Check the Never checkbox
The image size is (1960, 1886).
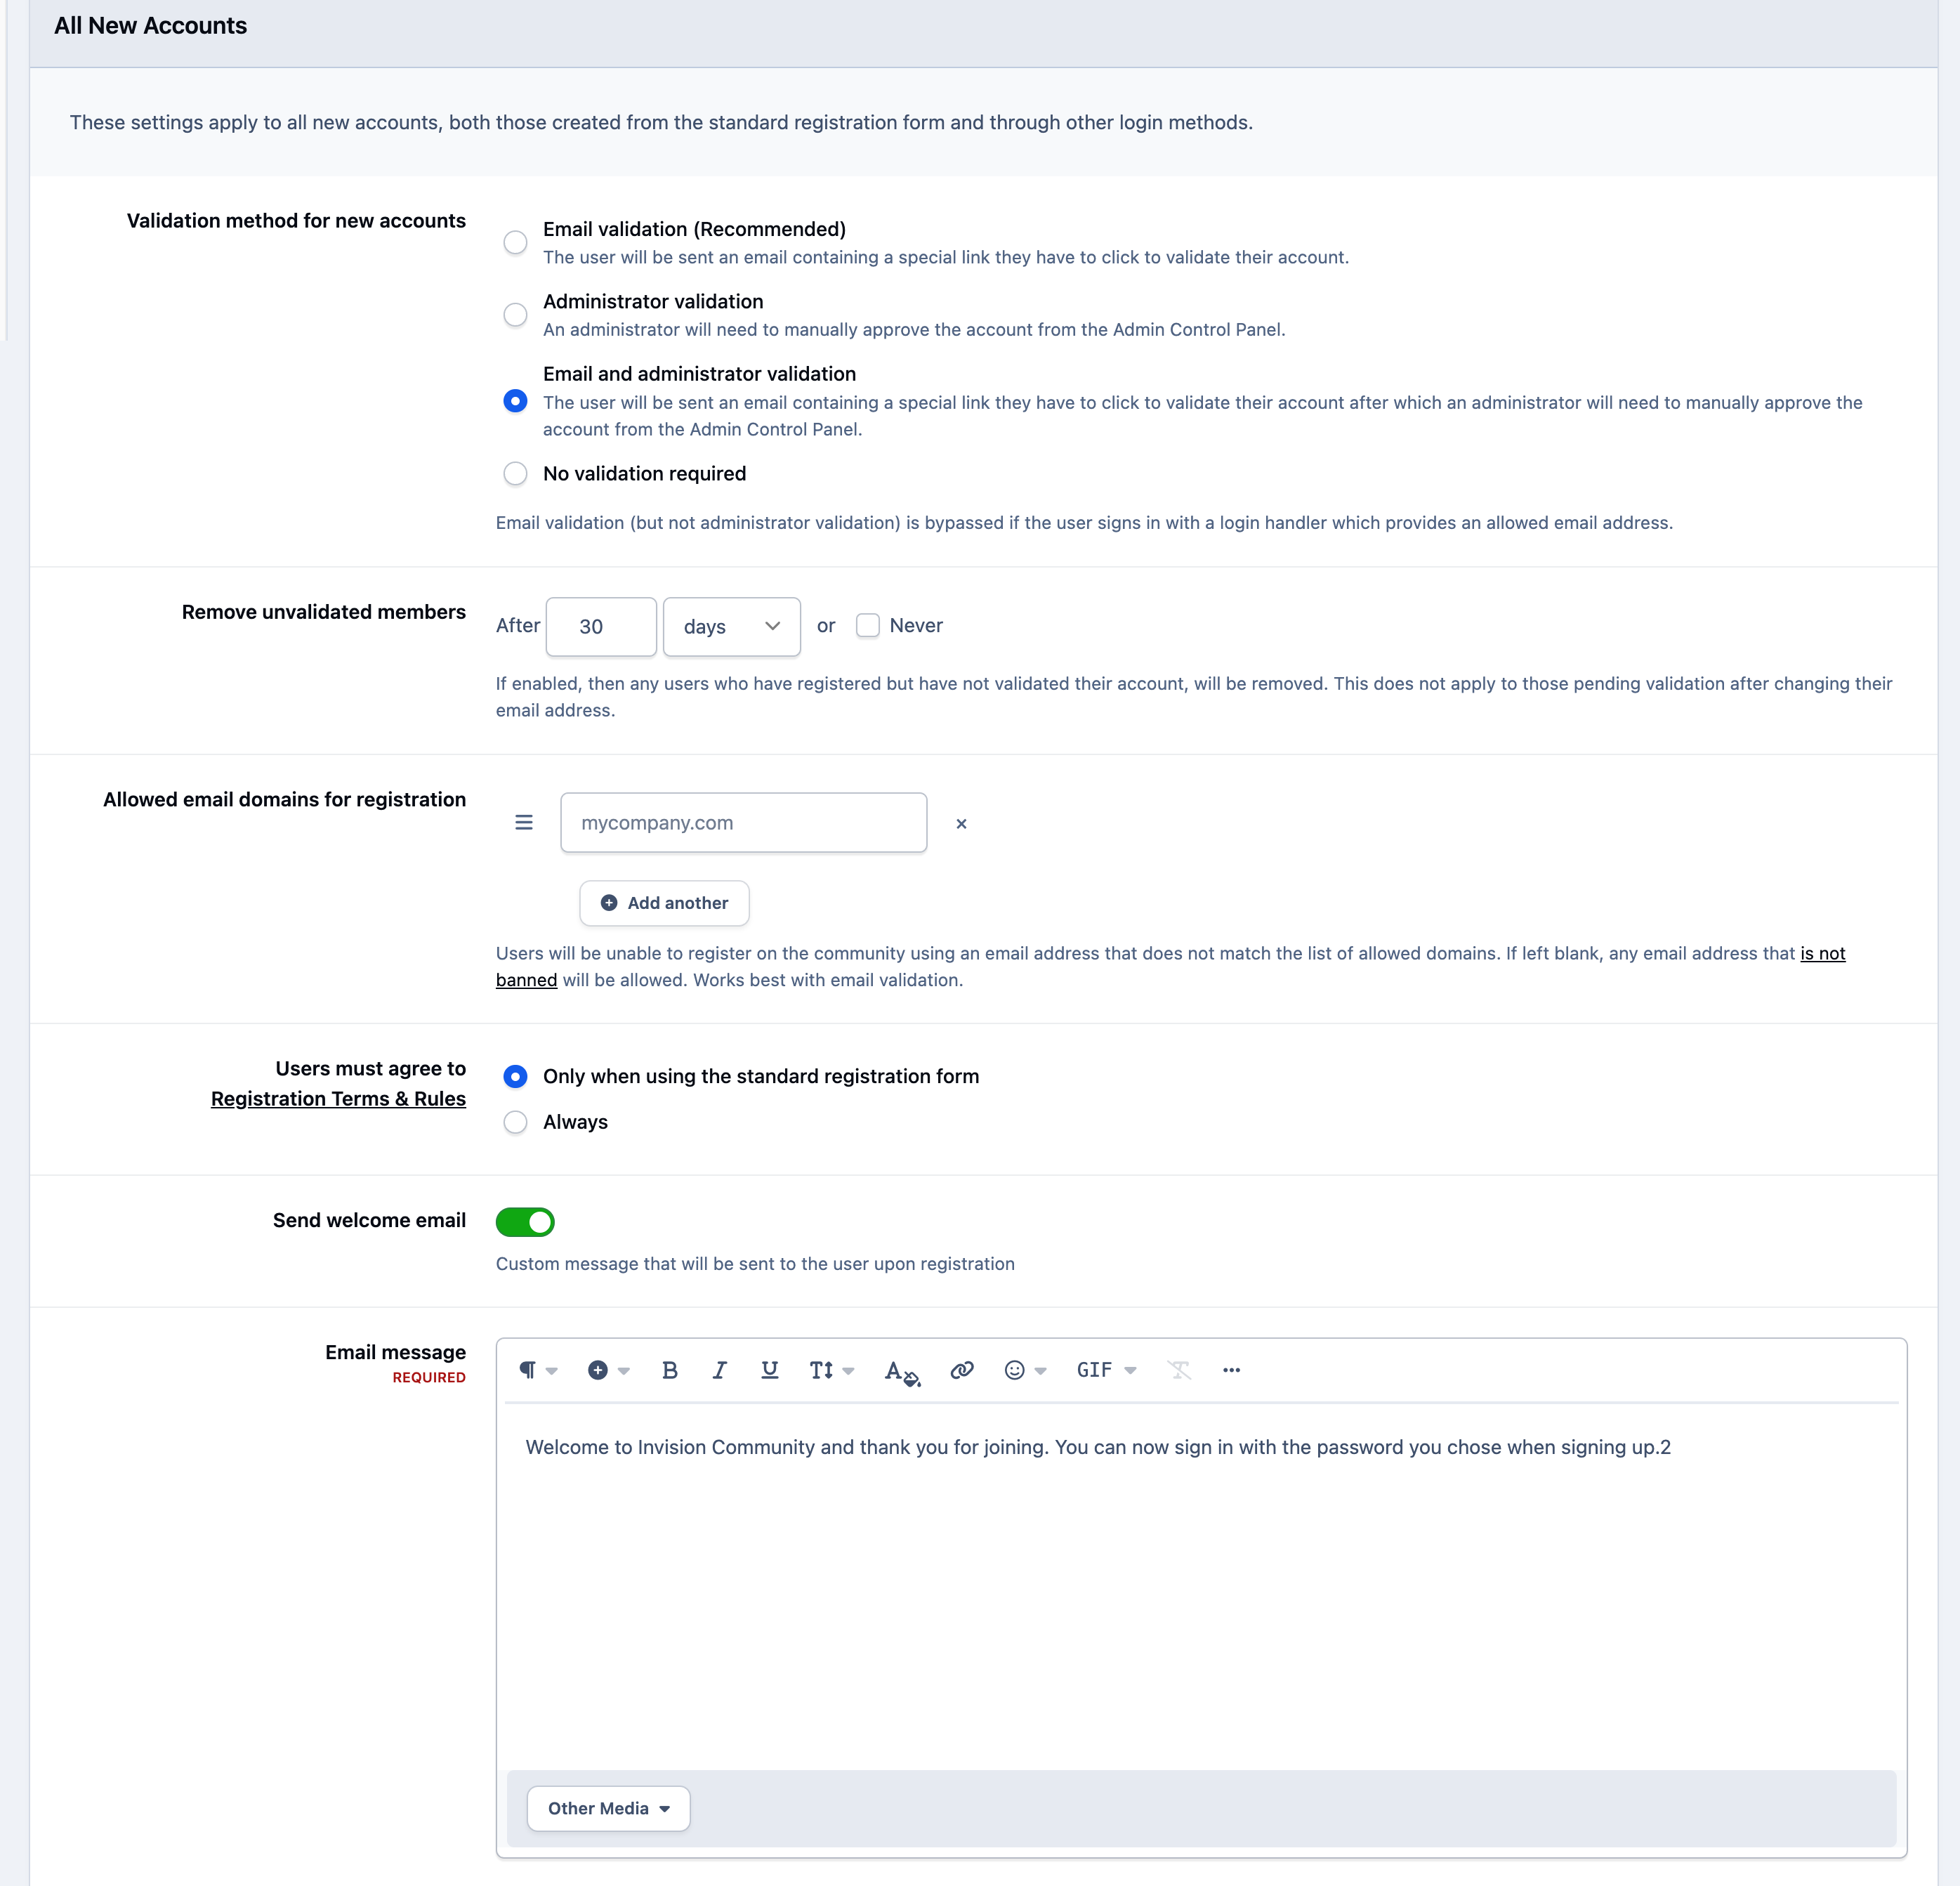click(x=868, y=626)
